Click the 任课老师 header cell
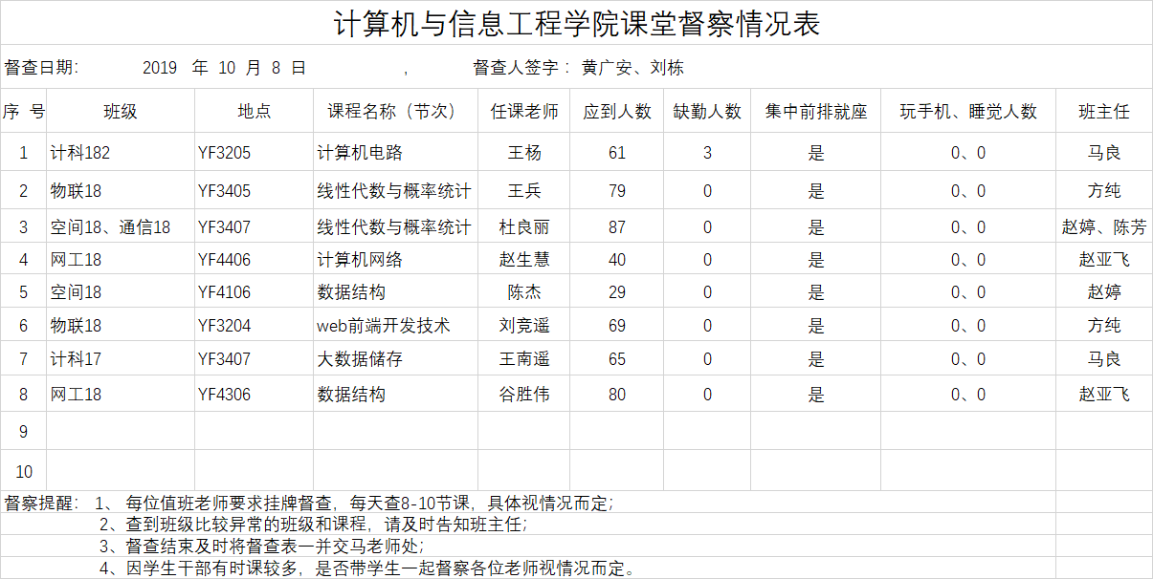The height and width of the screenshot is (579, 1153). 524,112
